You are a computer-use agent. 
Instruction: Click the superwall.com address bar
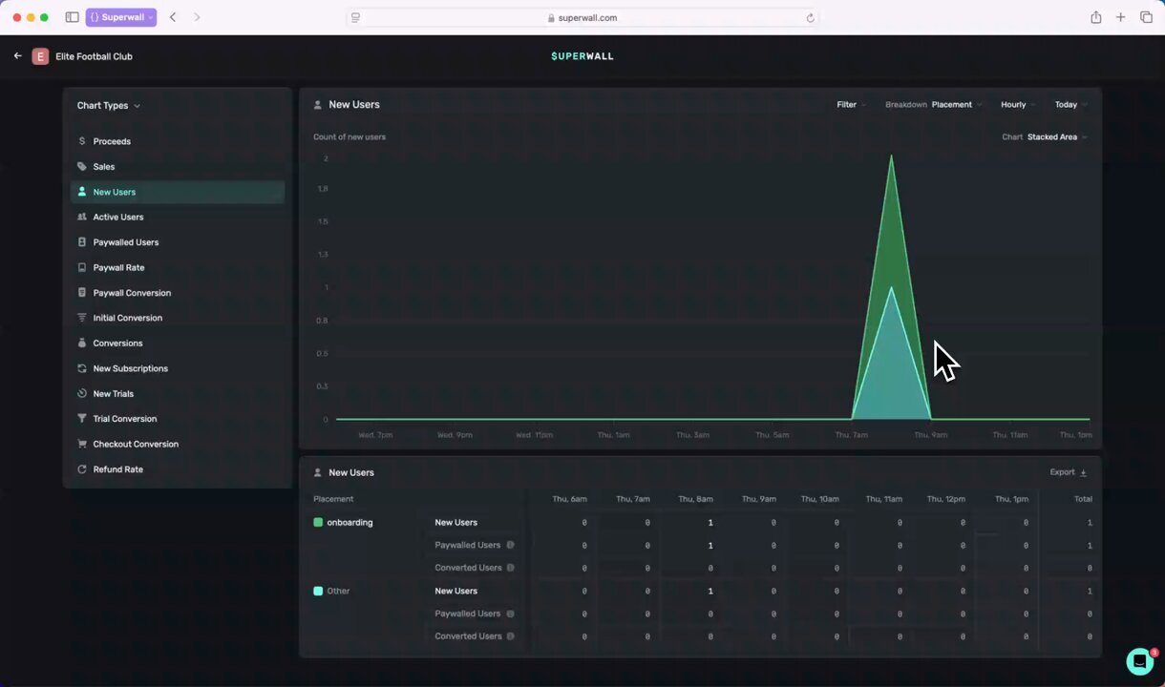[582, 17]
